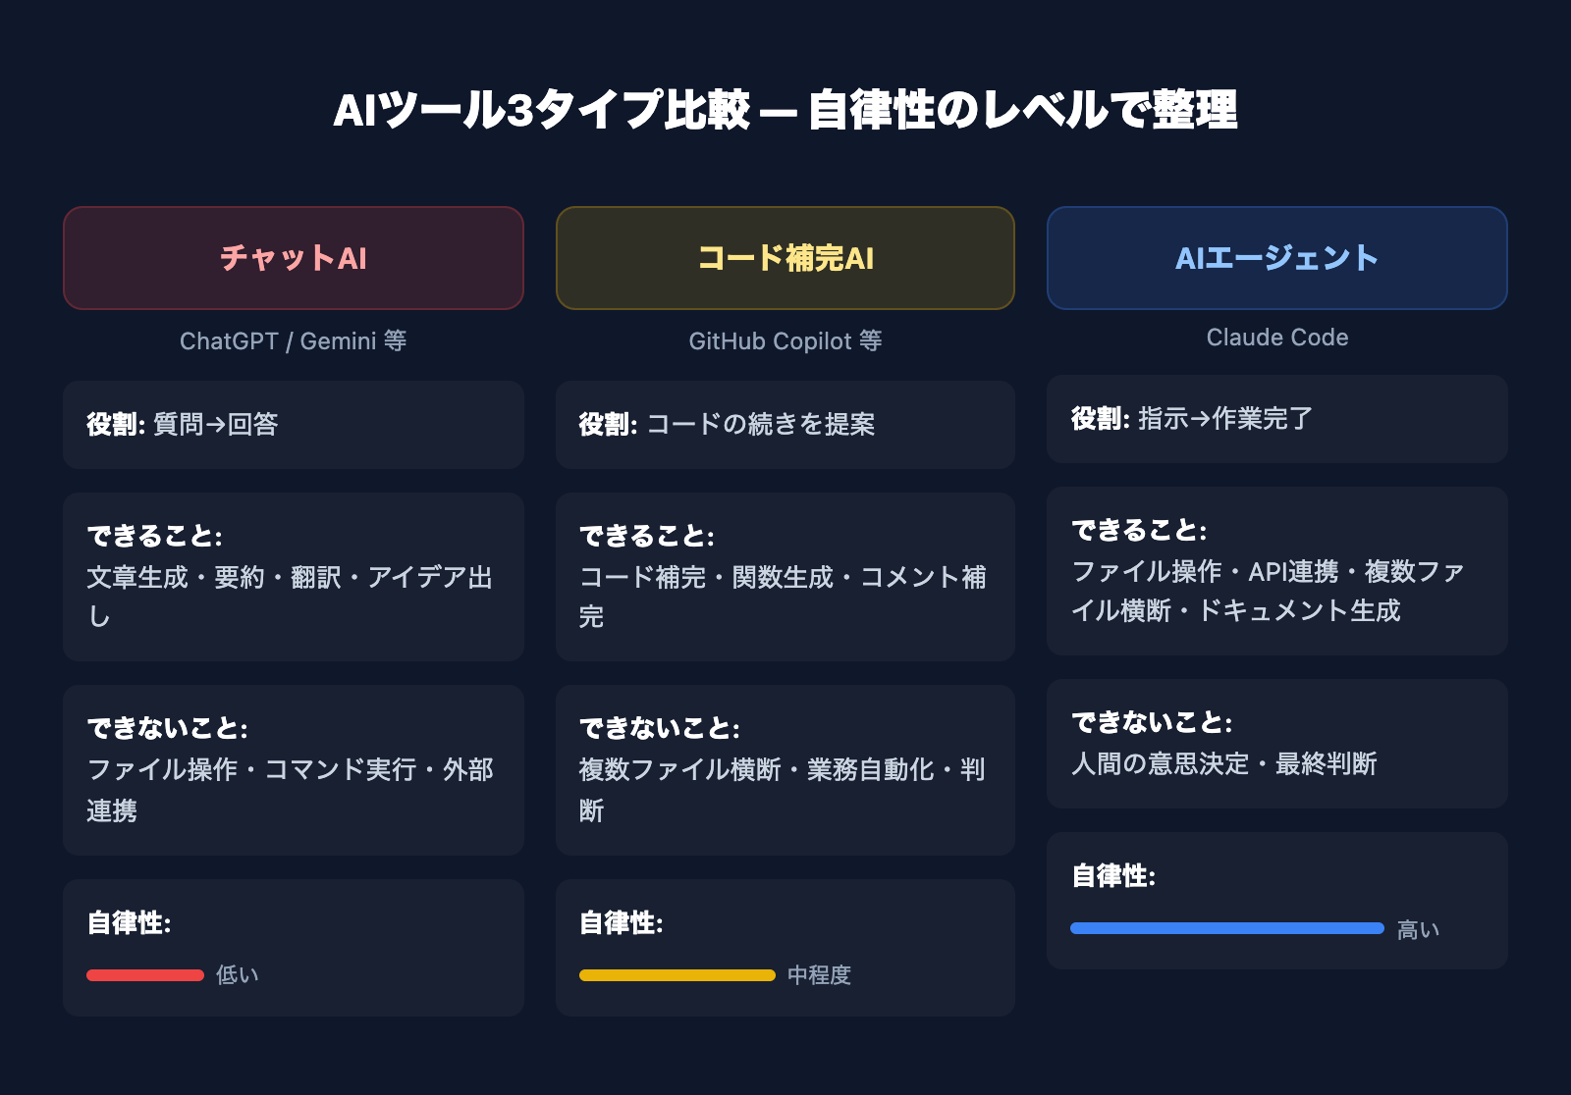This screenshot has height=1095, width=1571.
Task: Select the AIエージェント header card
Action: tap(1276, 258)
